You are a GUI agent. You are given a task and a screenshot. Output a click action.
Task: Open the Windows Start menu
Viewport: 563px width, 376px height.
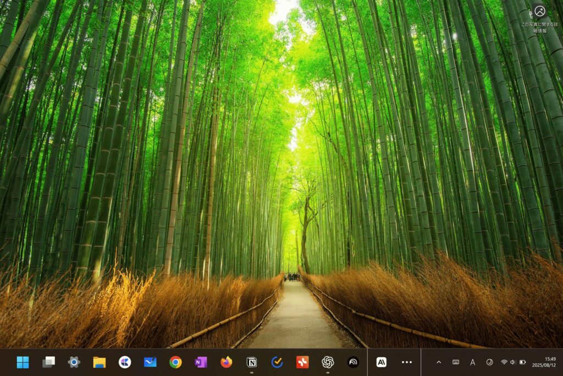pos(23,362)
